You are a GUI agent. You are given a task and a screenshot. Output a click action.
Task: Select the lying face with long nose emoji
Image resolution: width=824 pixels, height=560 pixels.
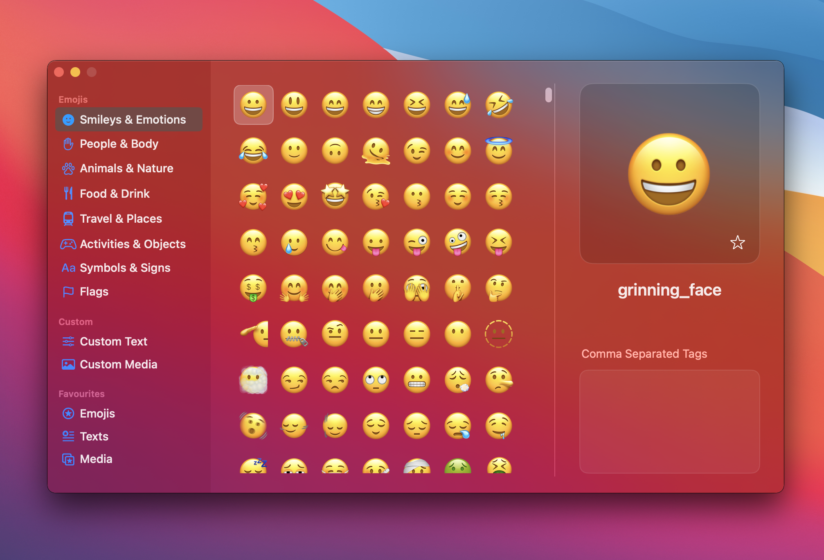click(499, 380)
